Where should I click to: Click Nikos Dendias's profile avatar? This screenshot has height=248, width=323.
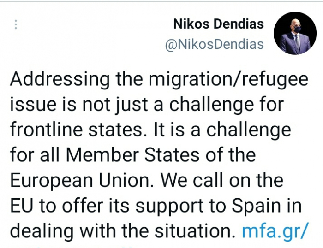tap(294, 34)
